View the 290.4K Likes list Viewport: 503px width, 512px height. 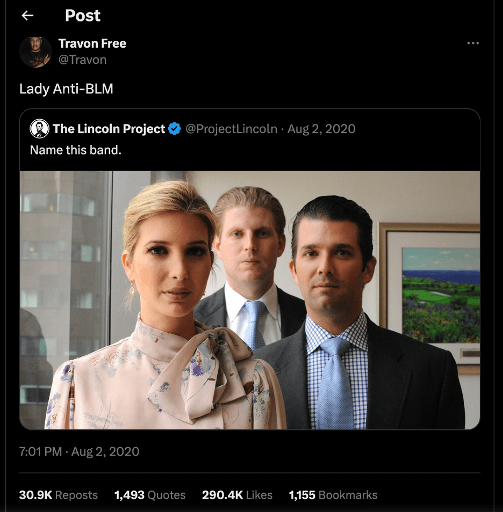(237, 495)
